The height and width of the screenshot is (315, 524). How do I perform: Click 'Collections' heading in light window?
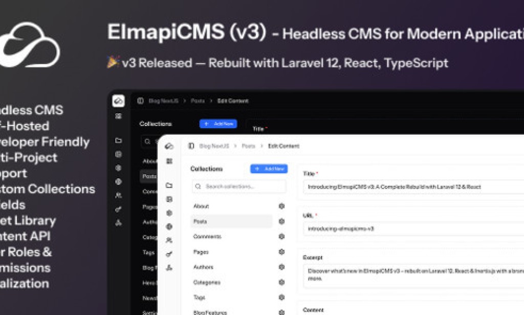coord(207,169)
